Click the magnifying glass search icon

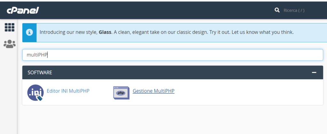(277, 10)
